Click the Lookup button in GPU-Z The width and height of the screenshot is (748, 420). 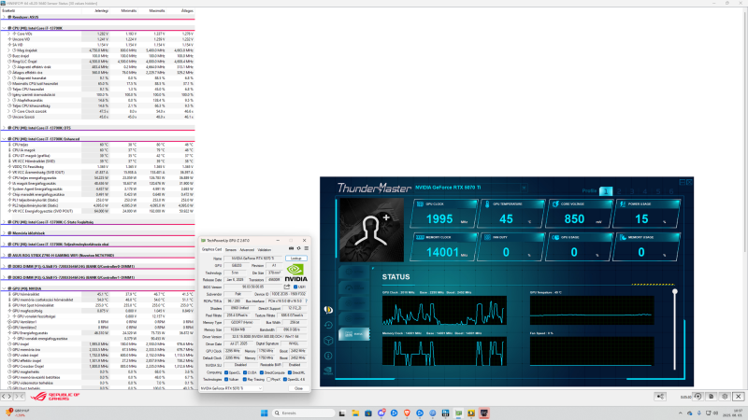296,259
